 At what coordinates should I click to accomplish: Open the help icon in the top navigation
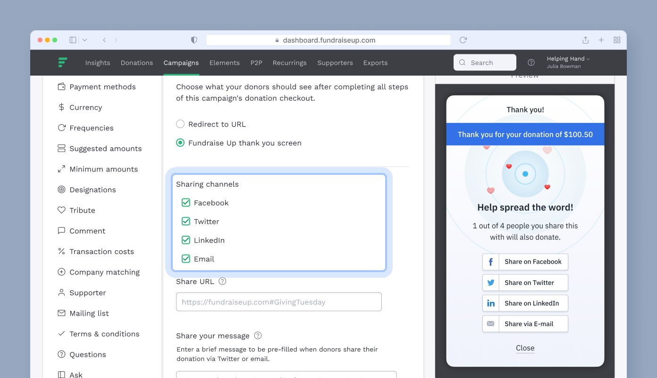tap(531, 62)
